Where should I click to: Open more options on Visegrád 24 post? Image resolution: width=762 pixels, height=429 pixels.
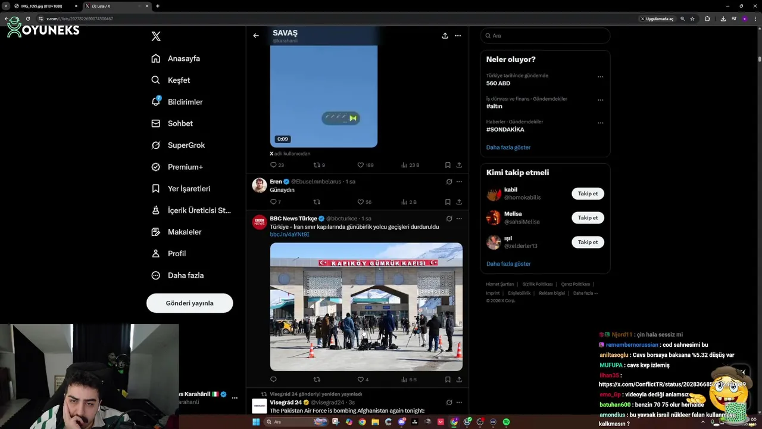(x=459, y=402)
